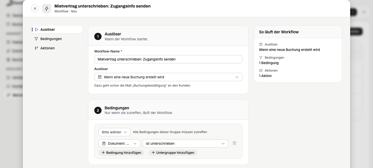Click plus icon on 'Untergruppe hinzufügen'
This screenshot has height=168, width=373.
(x=153, y=152)
